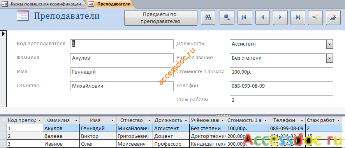Go to the first record
345x148 pixels.
[245, 17]
